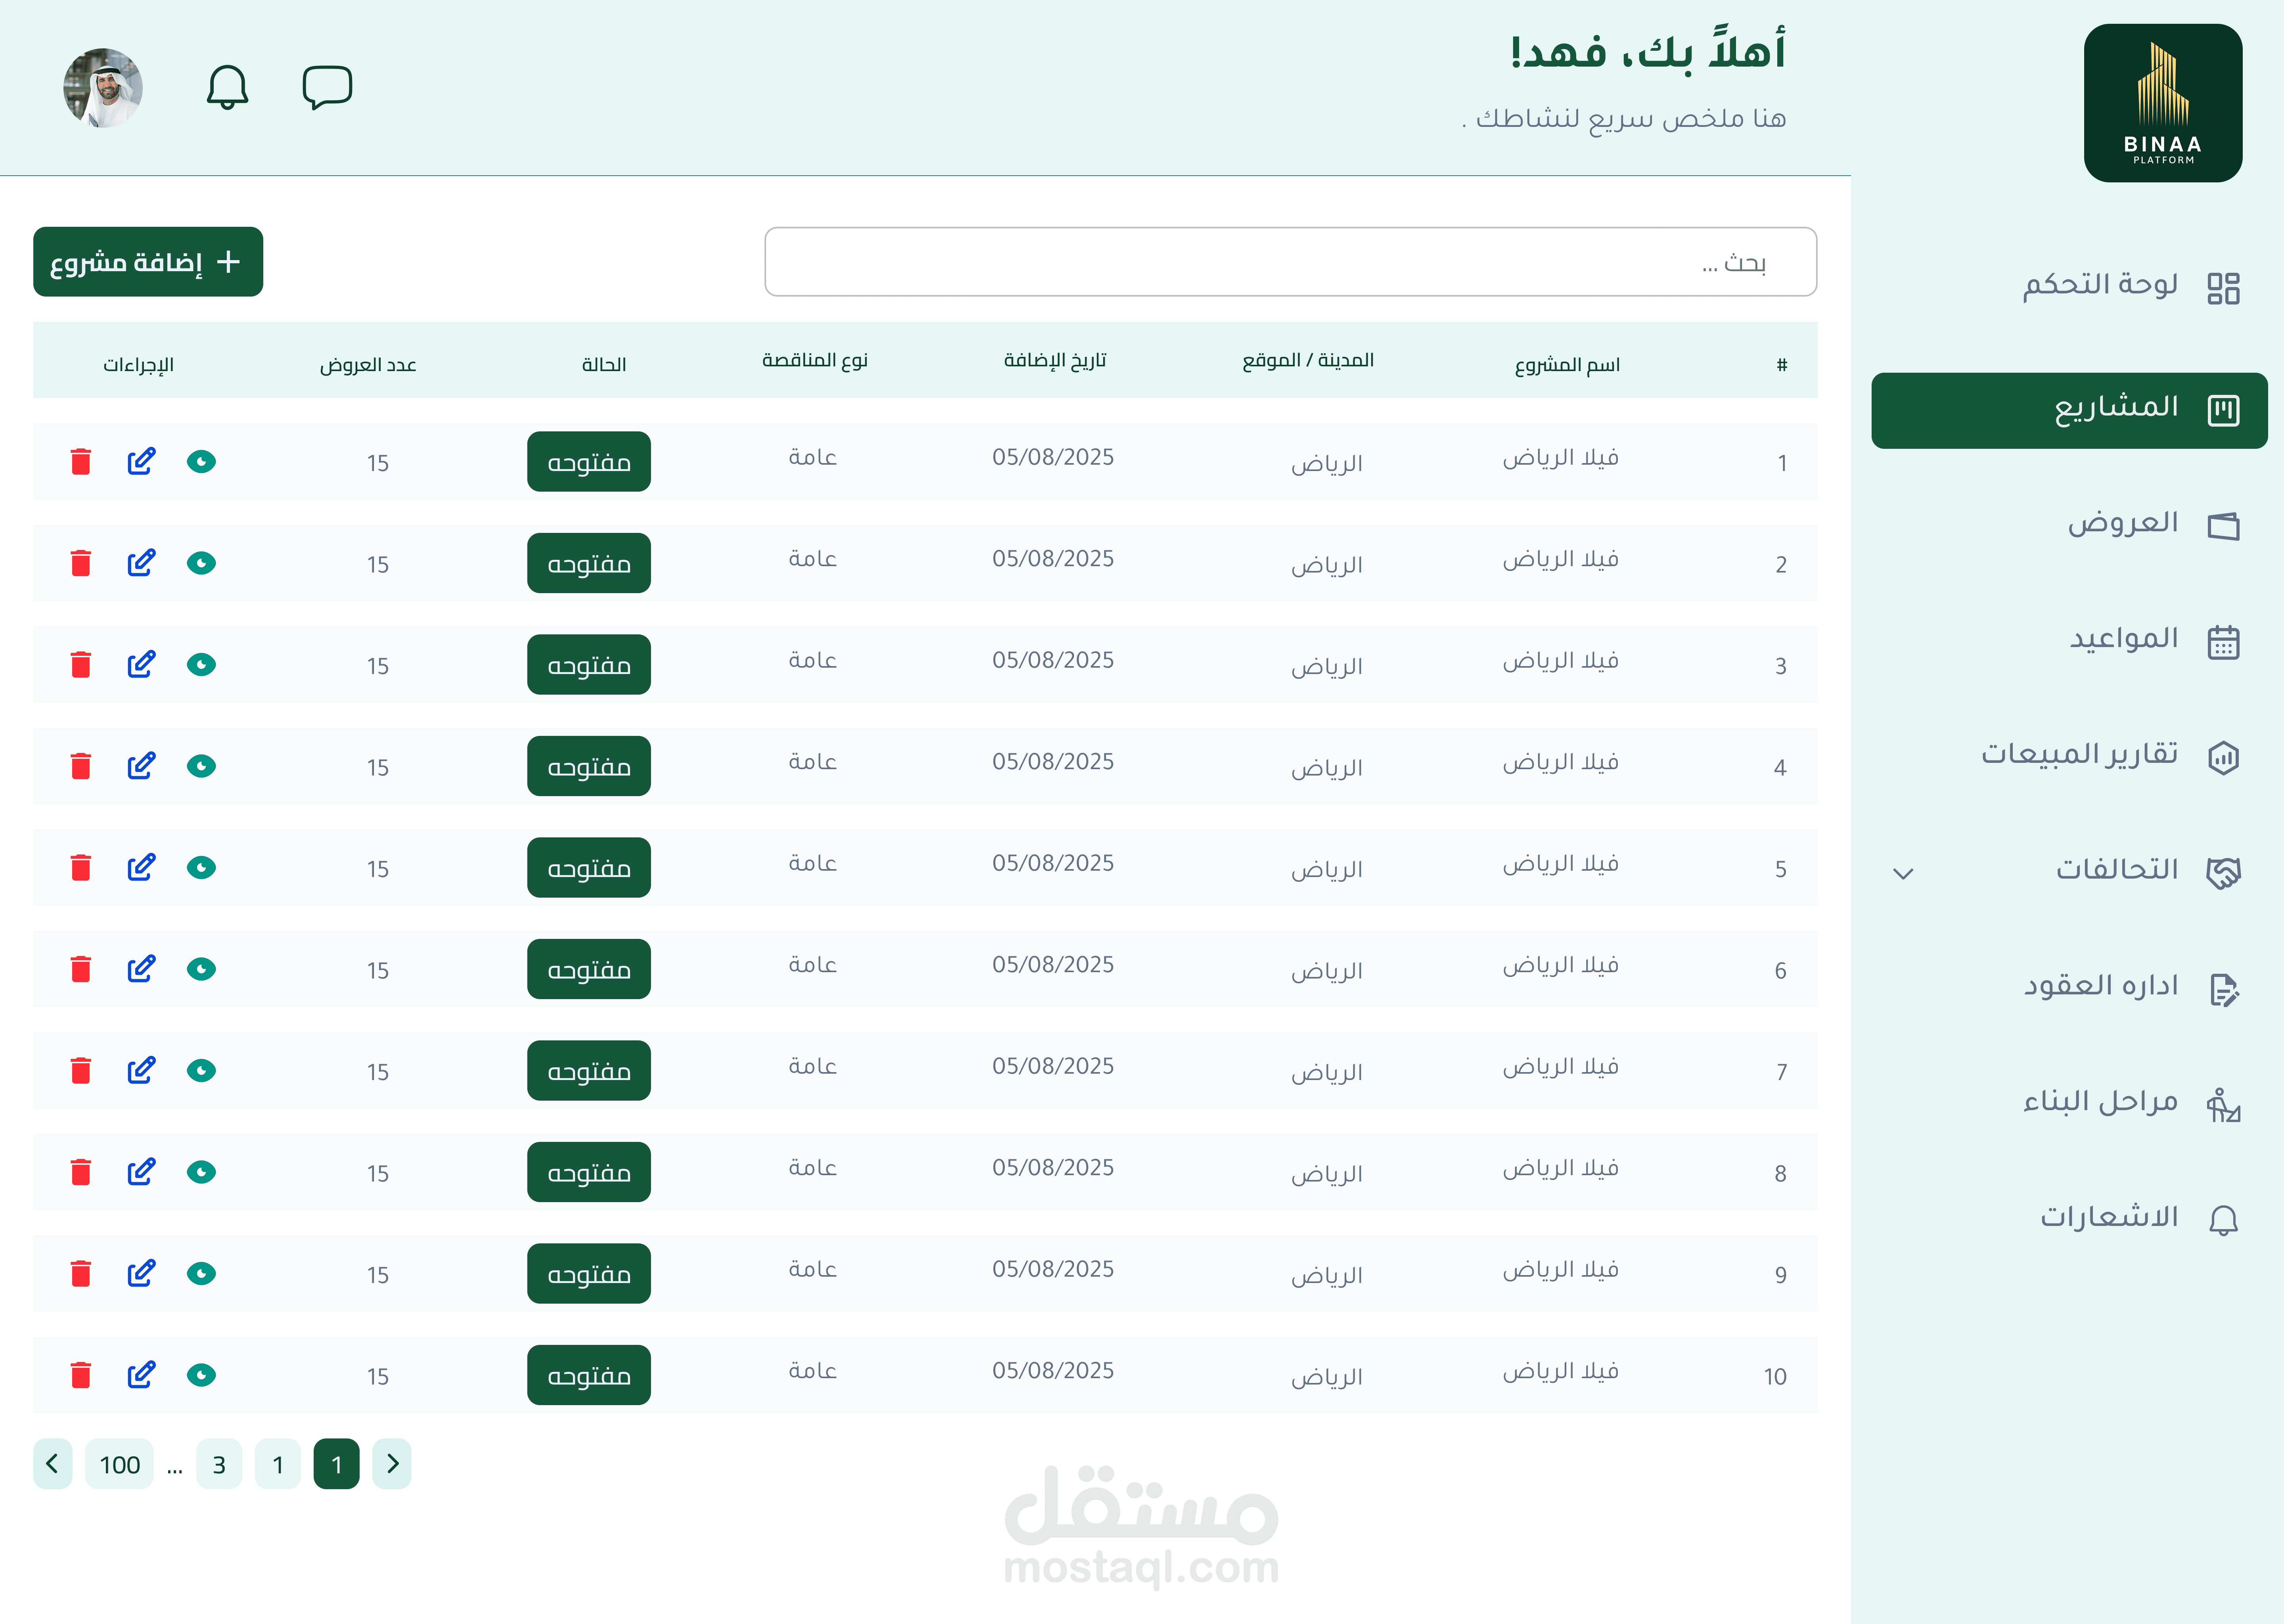The height and width of the screenshot is (1624, 2284).
Task: Click the trash icon in row 7
Action: [81, 1070]
